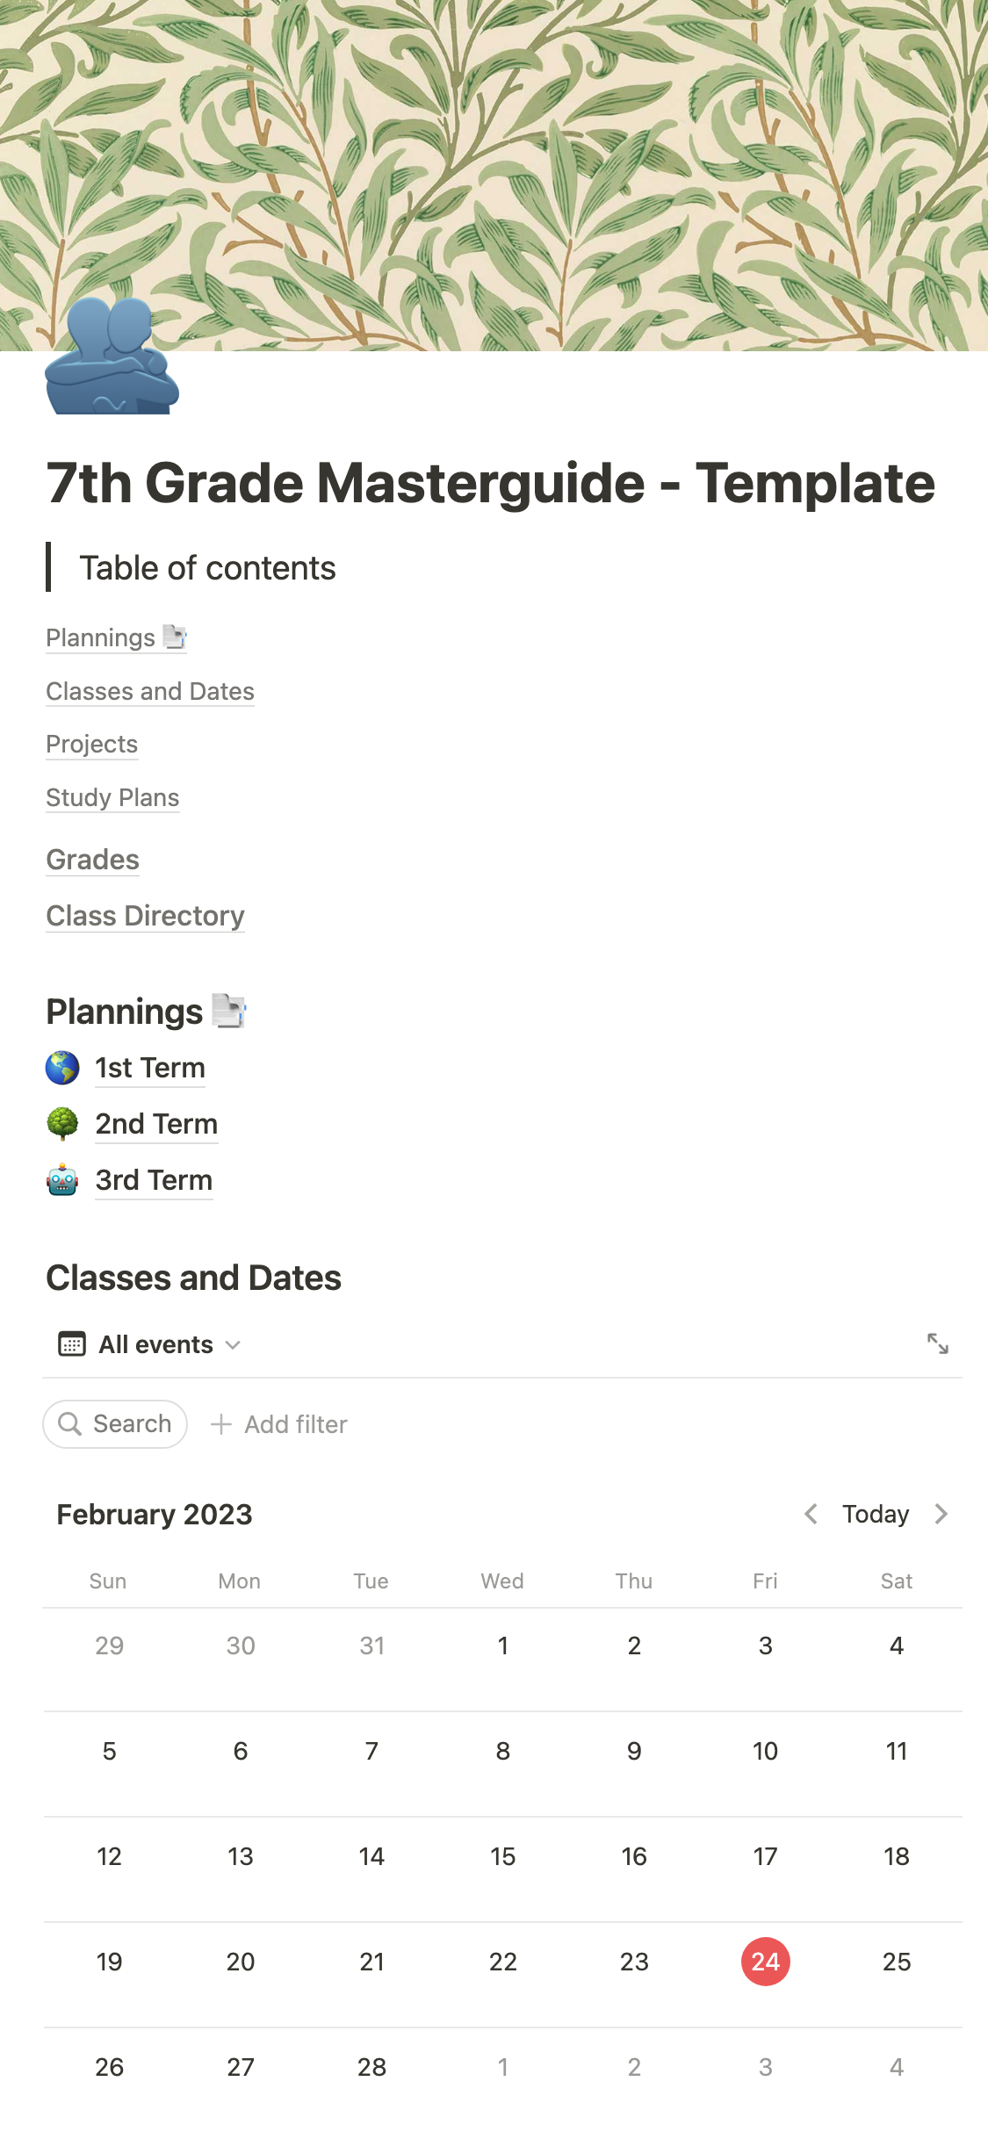Open the Grades contents link
The image size is (988, 2139).
pyautogui.click(x=92, y=860)
